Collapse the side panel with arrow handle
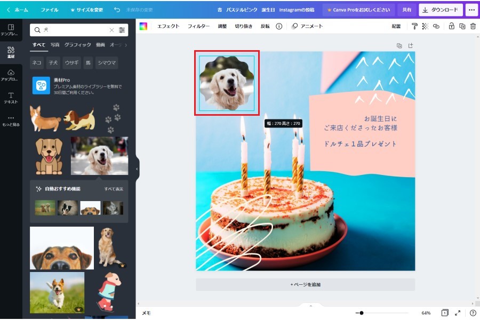Image resolution: width=480 pixels, height=320 pixels. [137, 169]
